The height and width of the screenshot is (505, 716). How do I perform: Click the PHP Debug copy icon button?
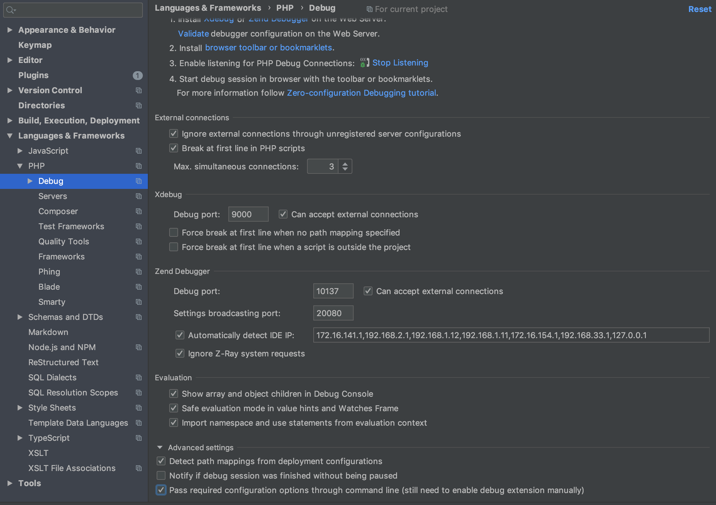tap(139, 181)
